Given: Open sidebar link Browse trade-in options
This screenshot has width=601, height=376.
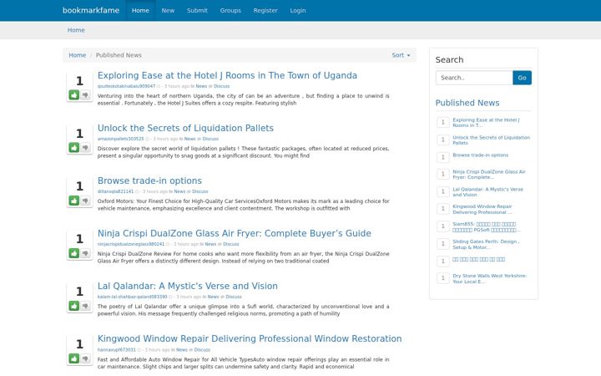Looking at the screenshot, I should 480,155.
